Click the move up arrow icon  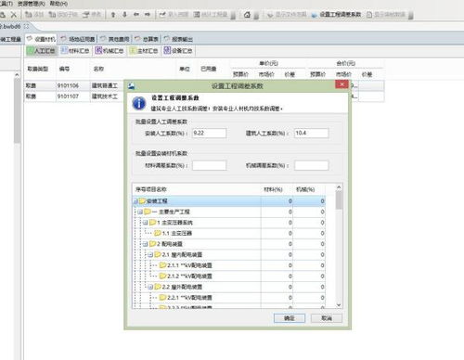click(x=113, y=15)
